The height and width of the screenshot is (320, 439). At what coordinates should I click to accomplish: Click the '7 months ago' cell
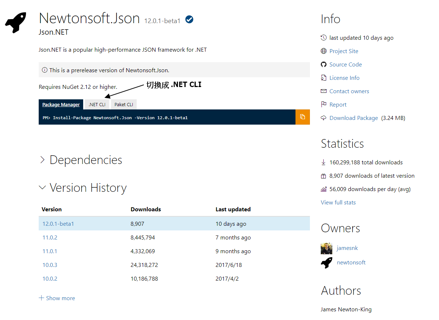pos(233,237)
